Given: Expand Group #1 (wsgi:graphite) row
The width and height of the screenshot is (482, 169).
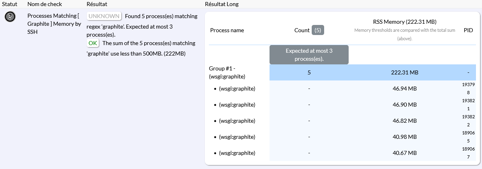Looking at the screenshot, I should [227, 72].
